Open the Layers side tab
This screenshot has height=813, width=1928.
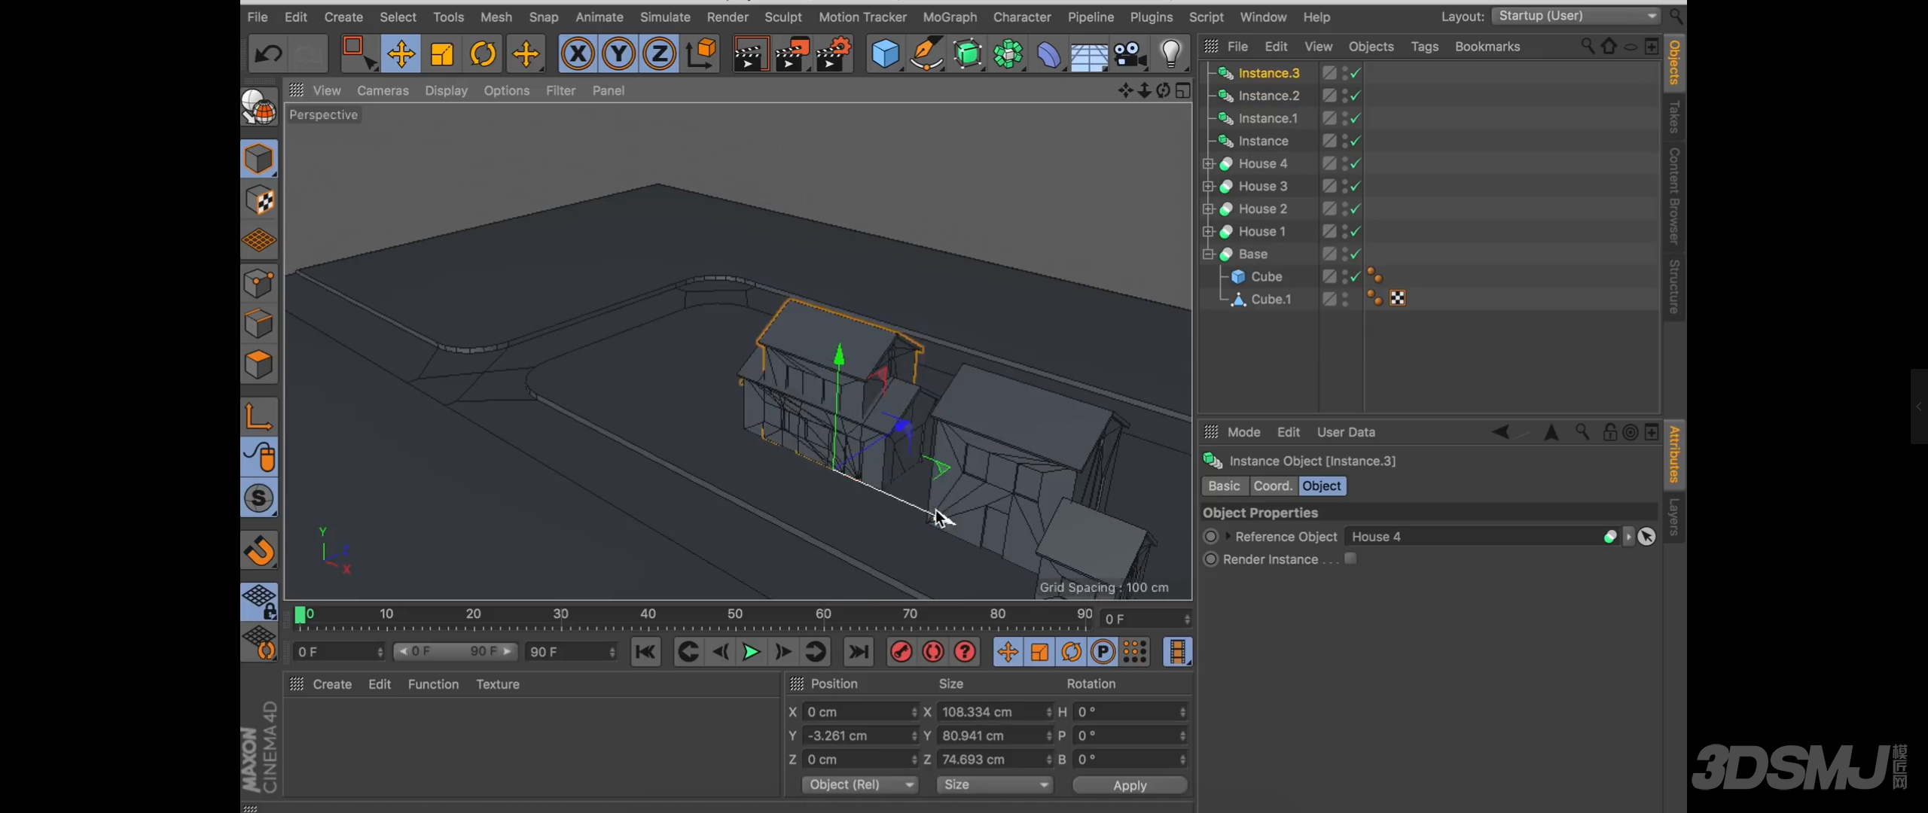[x=1674, y=516]
